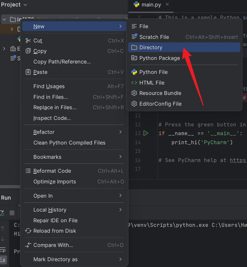Click the Copy icon in context menu
Image resolution: width=247 pixels, height=267 pixels.
pyautogui.click(x=28, y=51)
